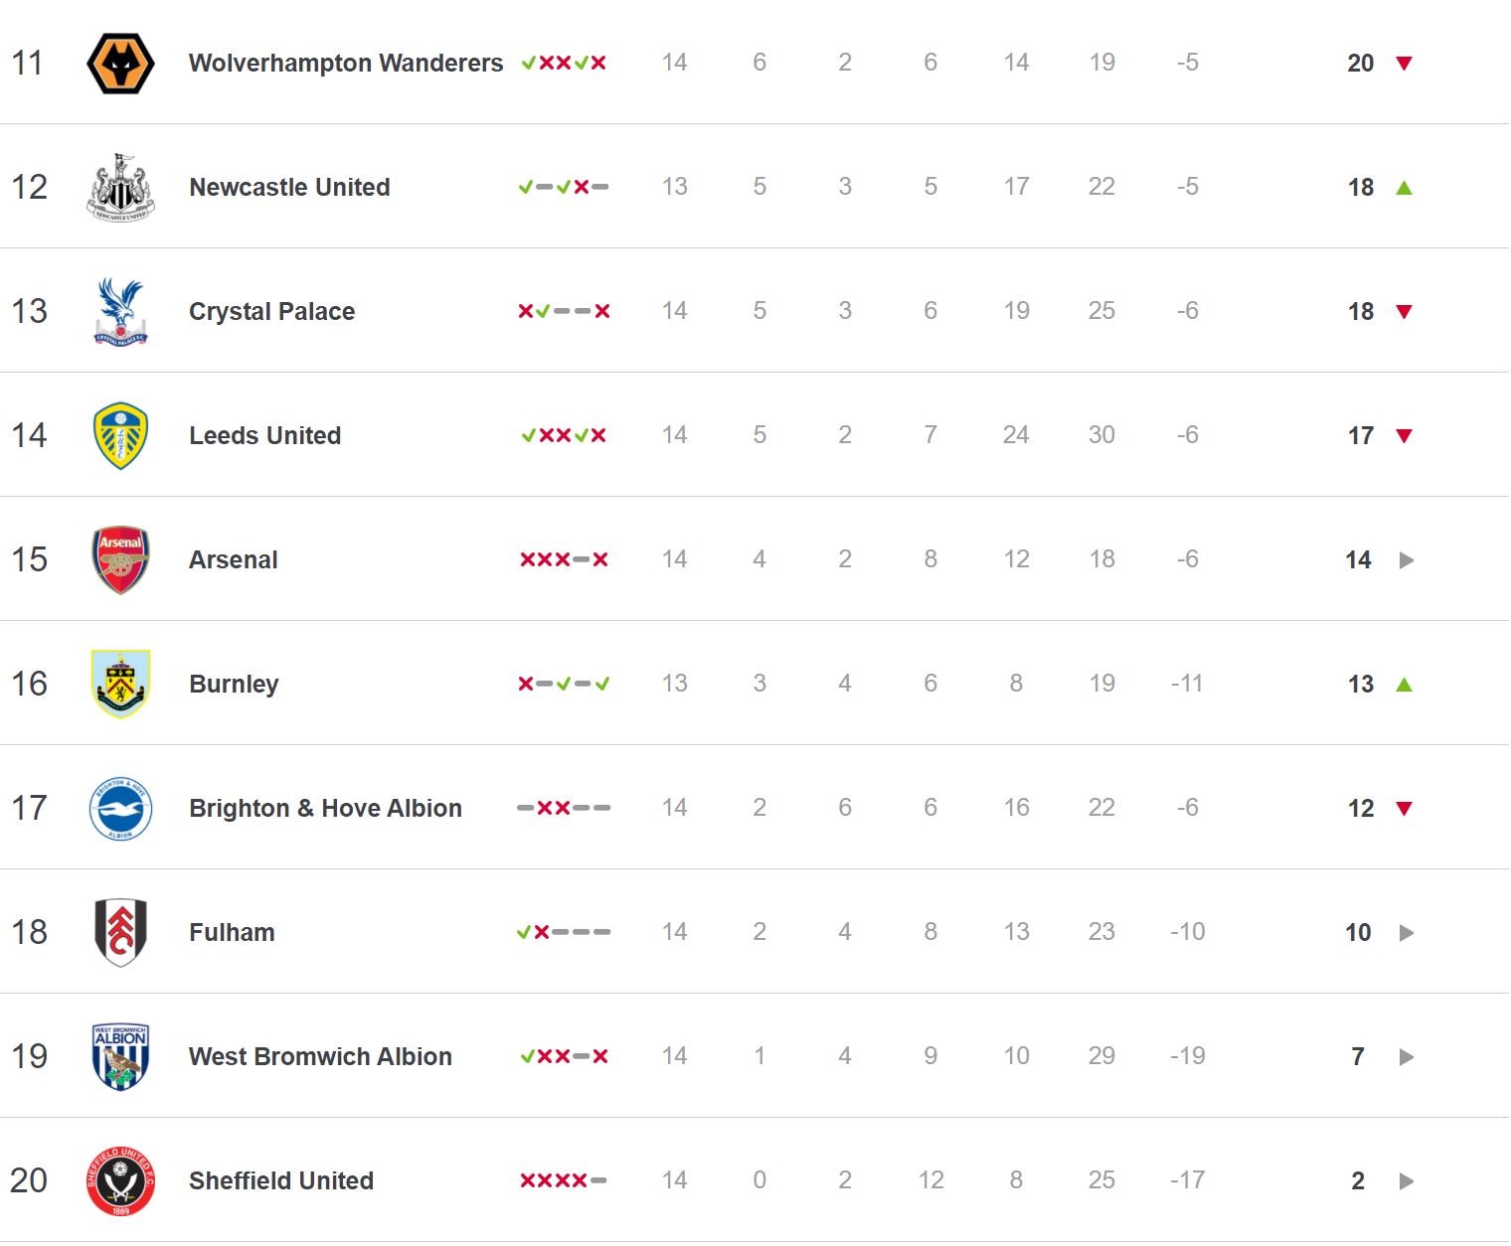
Task: Click the Sheffield United blades crest
Action: (x=120, y=1180)
